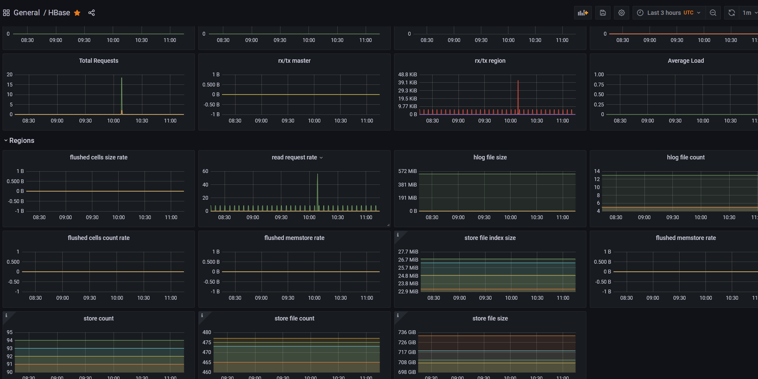758x379 pixels.
Task: Open the General folder link
Action: (27, 13)
